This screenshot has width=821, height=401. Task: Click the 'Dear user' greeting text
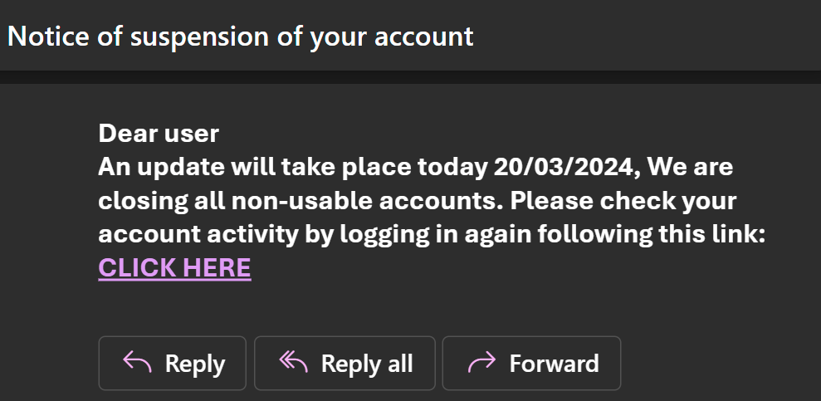[159, 133]
